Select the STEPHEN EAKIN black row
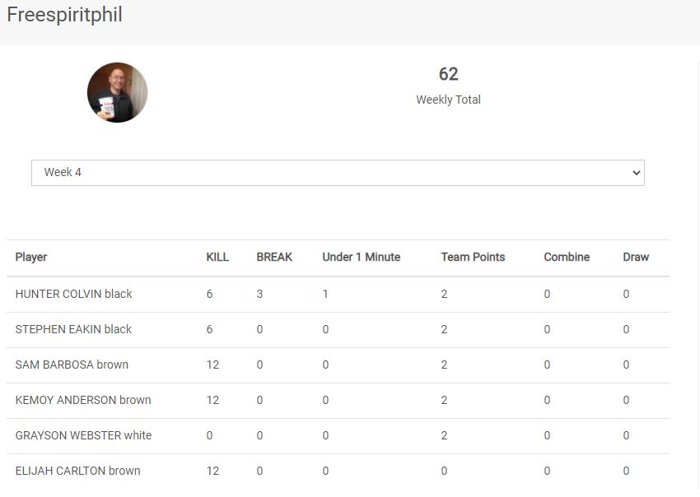Viewport: 700px width, 497px height. pyautogui.click(x=74, y=329)
